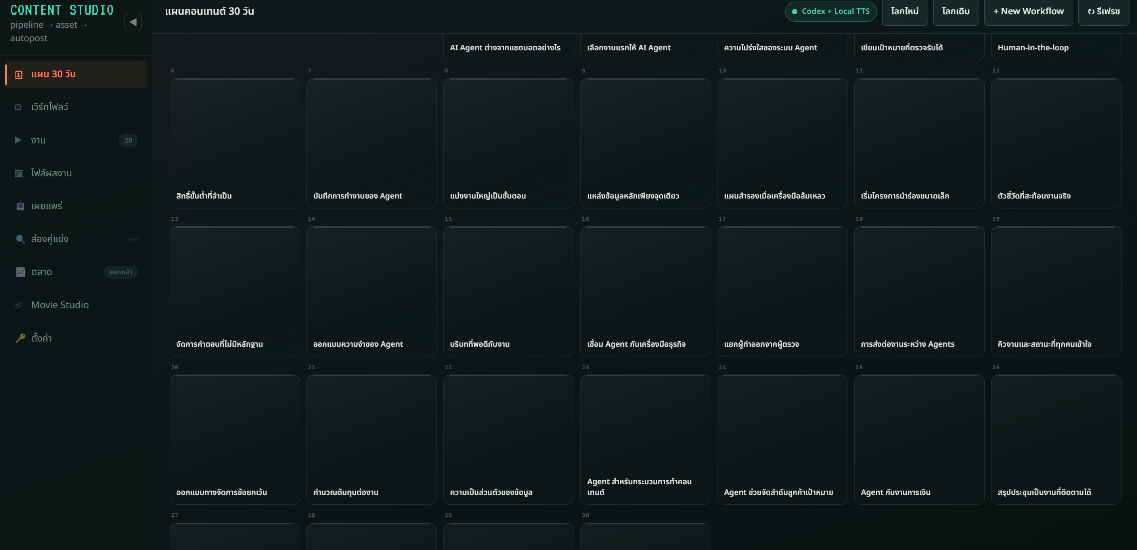Viewport: 1137px width, 550px height.
Task: Open the เวิร์กโฟลว์ menu item
Action: tap(76, 107)
